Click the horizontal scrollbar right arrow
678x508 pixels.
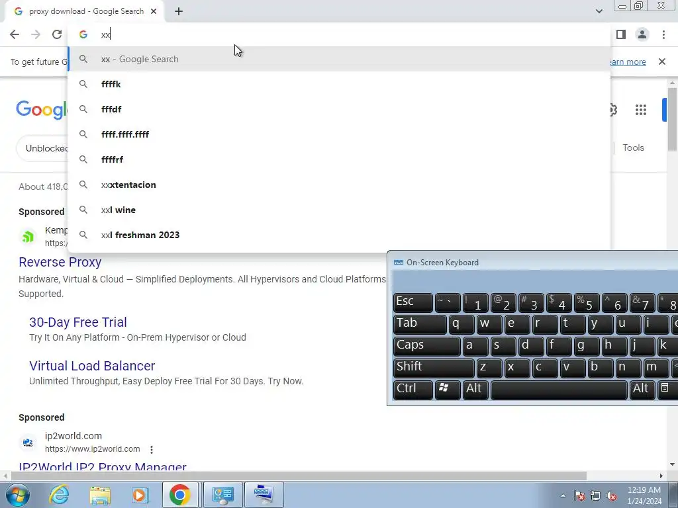pyautogui.click(x=661, y=476)
